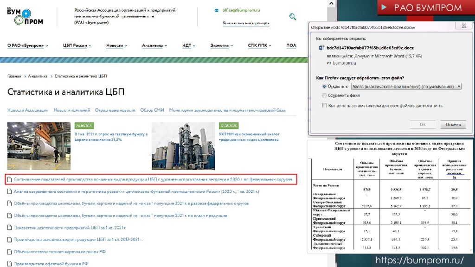
Task: Open the website search magnifier icon
Action: point(292,17)
